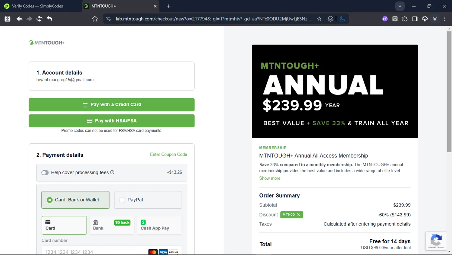Click Pay with a Credit Card button
Viewport: 452px width, 255px height.
[111, 105]
